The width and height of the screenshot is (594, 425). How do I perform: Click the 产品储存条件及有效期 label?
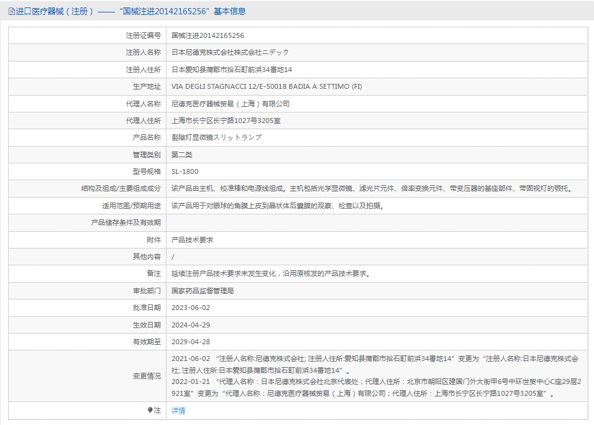pyautogui.click(x=126, y=222)
